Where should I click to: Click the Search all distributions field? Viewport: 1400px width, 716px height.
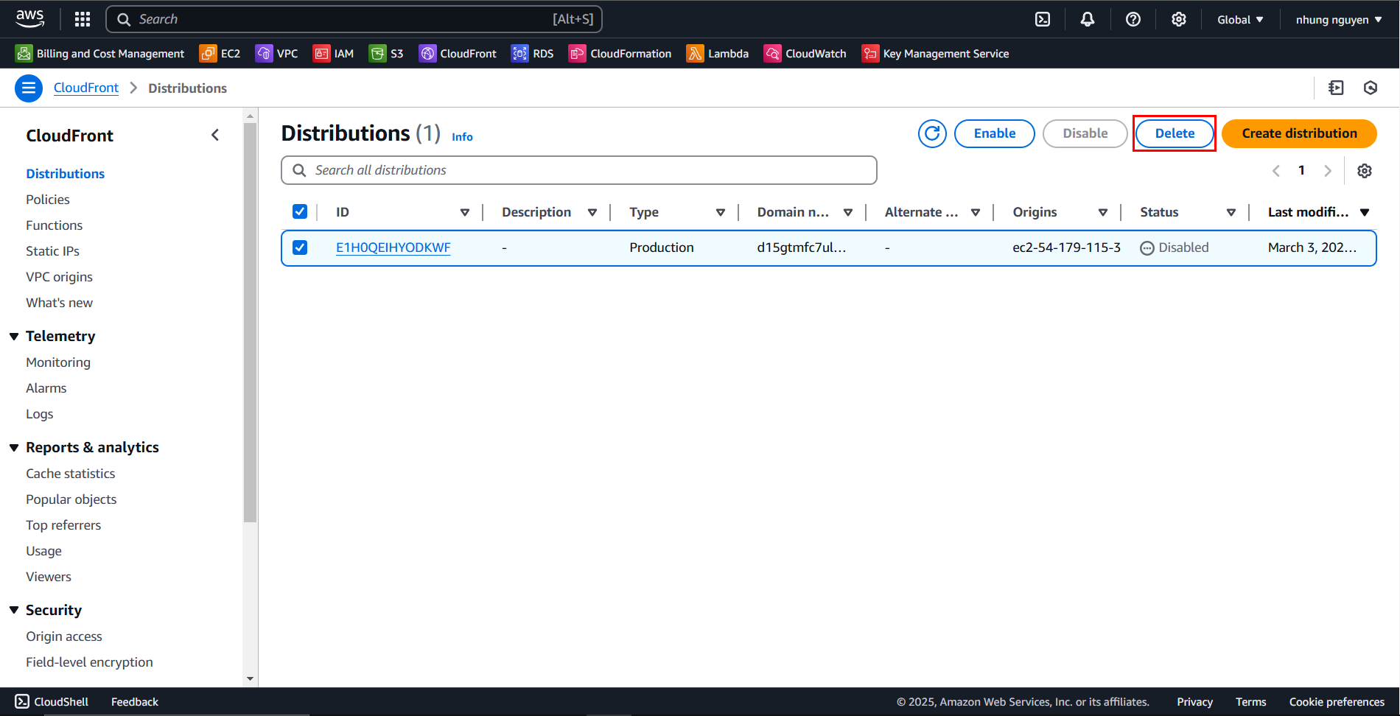tap(578, 170)
